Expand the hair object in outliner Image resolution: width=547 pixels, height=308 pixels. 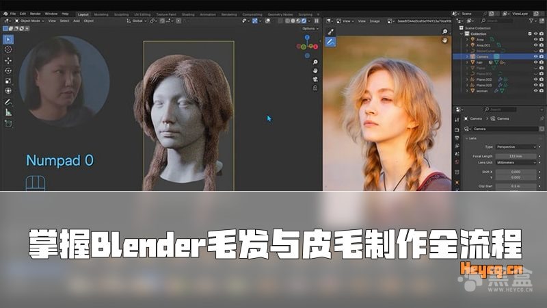pos(467,62)
